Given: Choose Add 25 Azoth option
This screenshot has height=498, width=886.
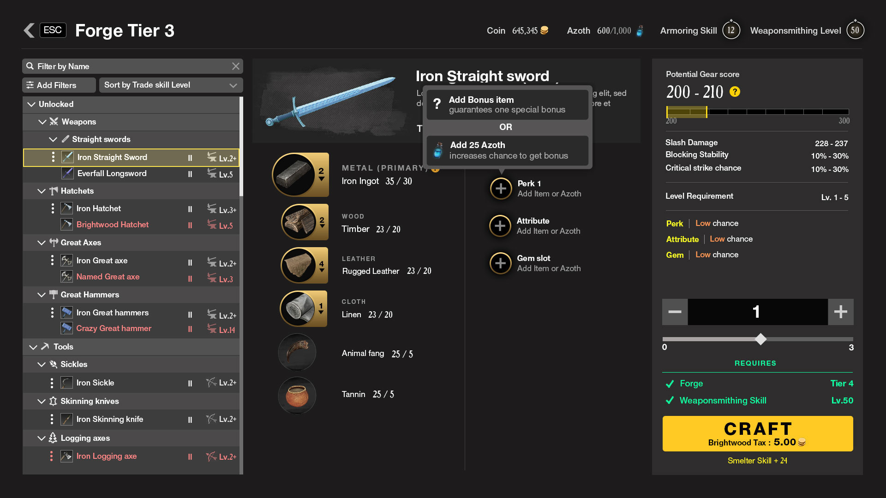Looking at the screenshot, I should click(x=507, y=150).
